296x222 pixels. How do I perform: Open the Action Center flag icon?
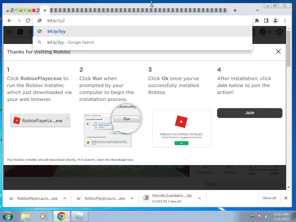tap(260, 217)
